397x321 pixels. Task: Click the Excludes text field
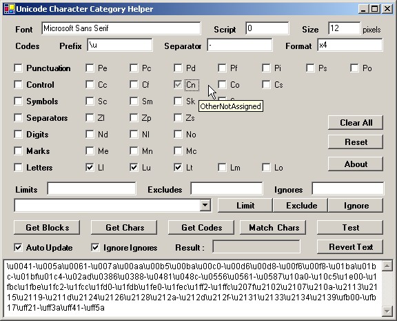point(227,188)
